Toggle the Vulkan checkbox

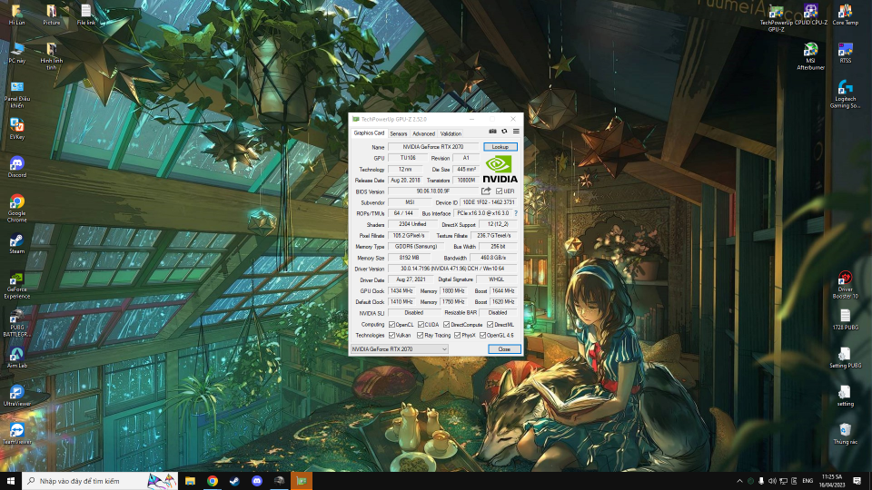pos(391,335)
